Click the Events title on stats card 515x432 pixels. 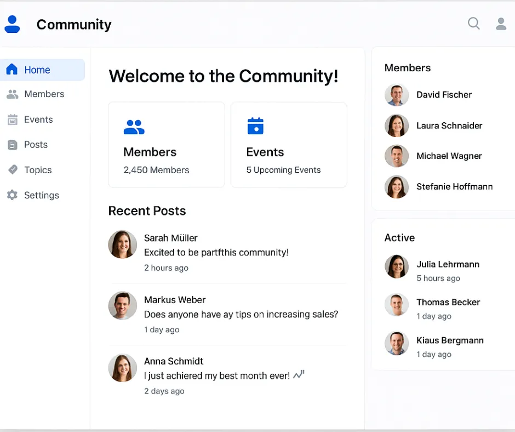[265, 152]
